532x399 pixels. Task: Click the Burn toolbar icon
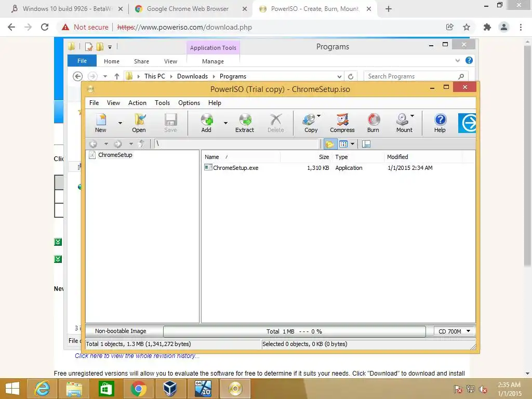point(373,123)
